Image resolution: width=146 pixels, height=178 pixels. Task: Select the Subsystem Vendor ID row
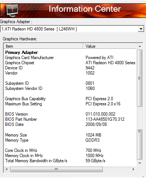[70, 88]
